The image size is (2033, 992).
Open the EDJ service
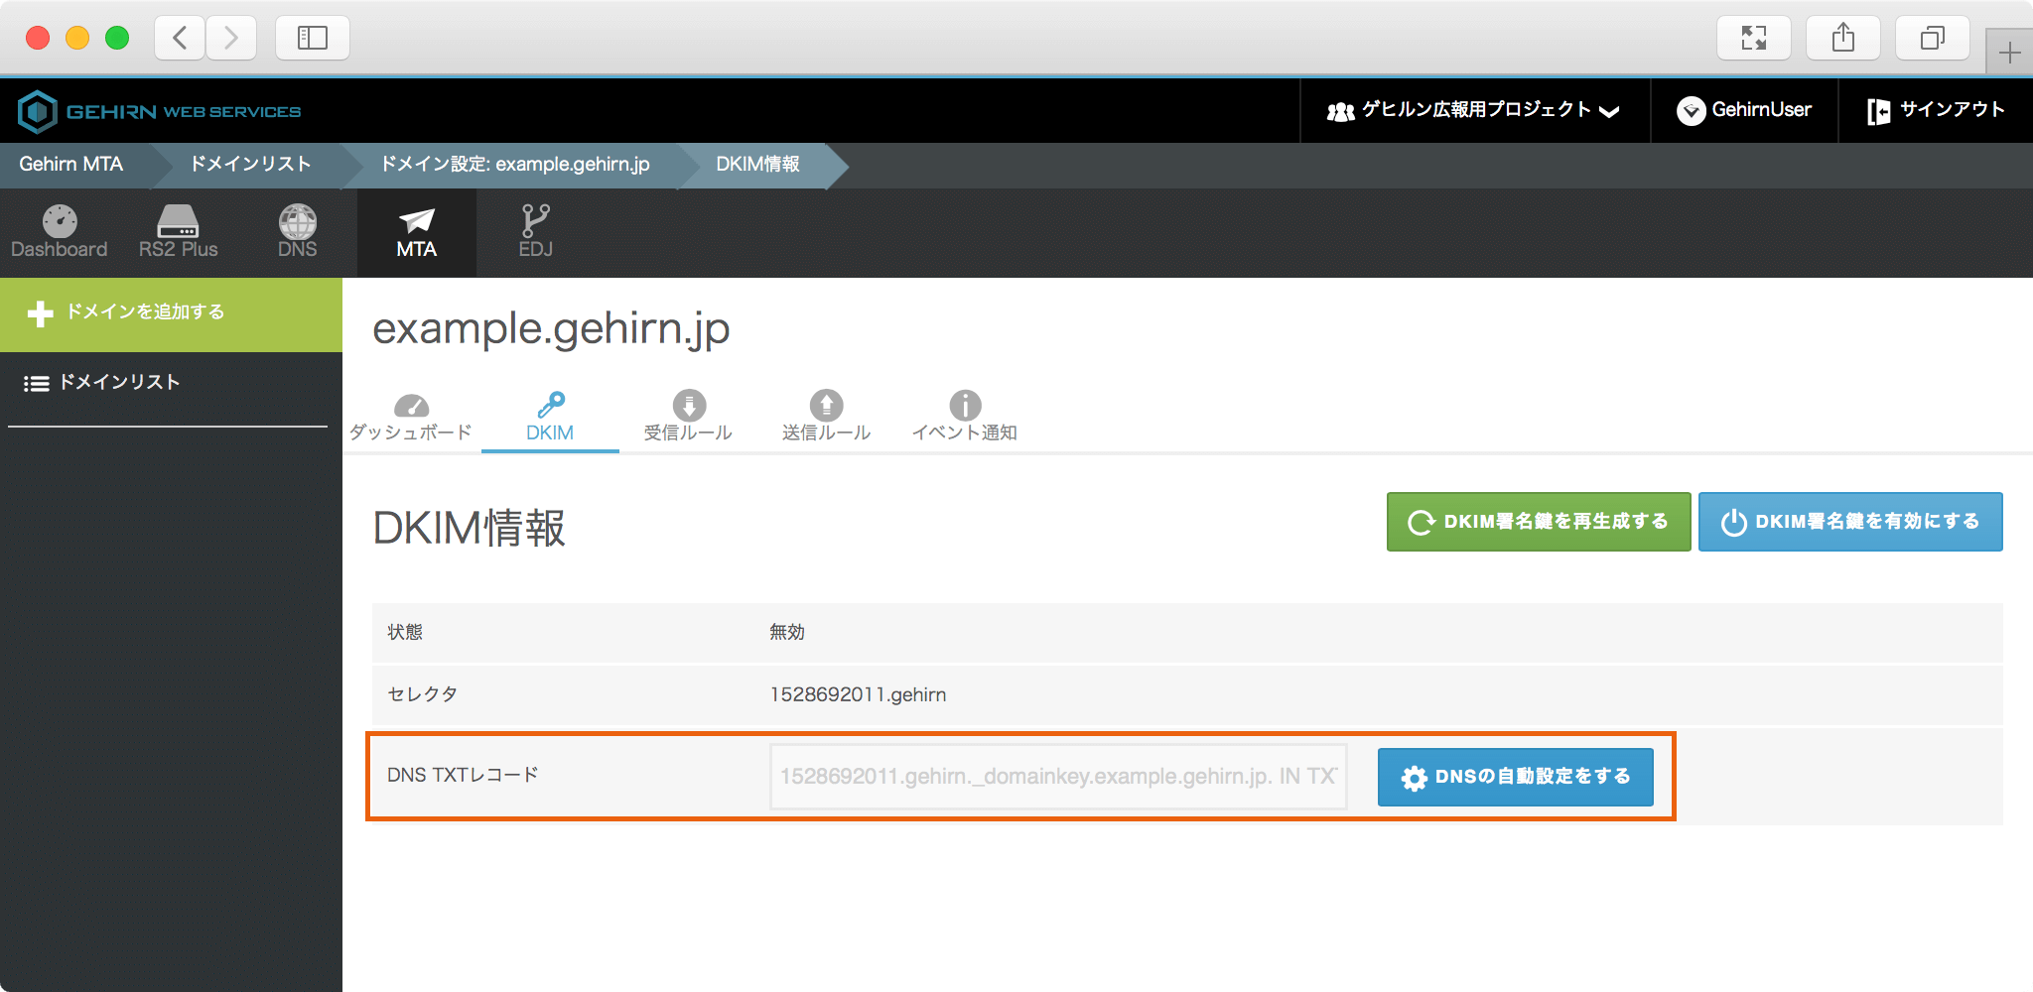click(x=535, y=232)
